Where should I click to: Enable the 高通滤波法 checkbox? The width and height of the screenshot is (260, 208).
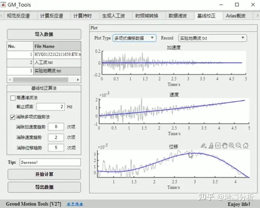tap(13, 98)
